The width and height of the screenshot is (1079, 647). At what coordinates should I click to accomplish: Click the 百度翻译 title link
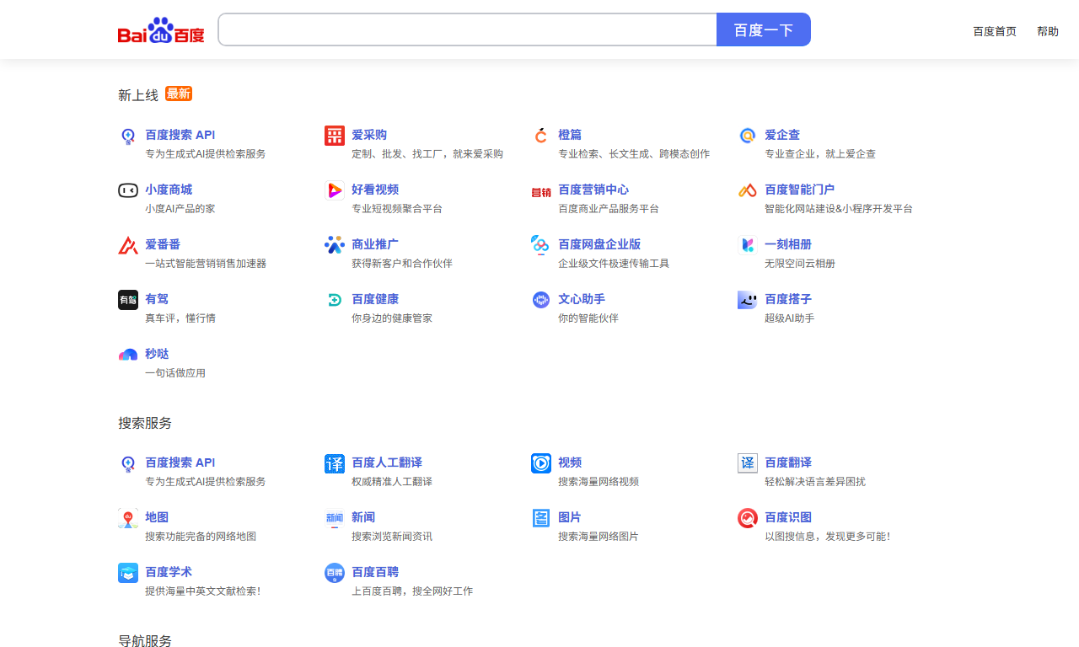[788, 463]
